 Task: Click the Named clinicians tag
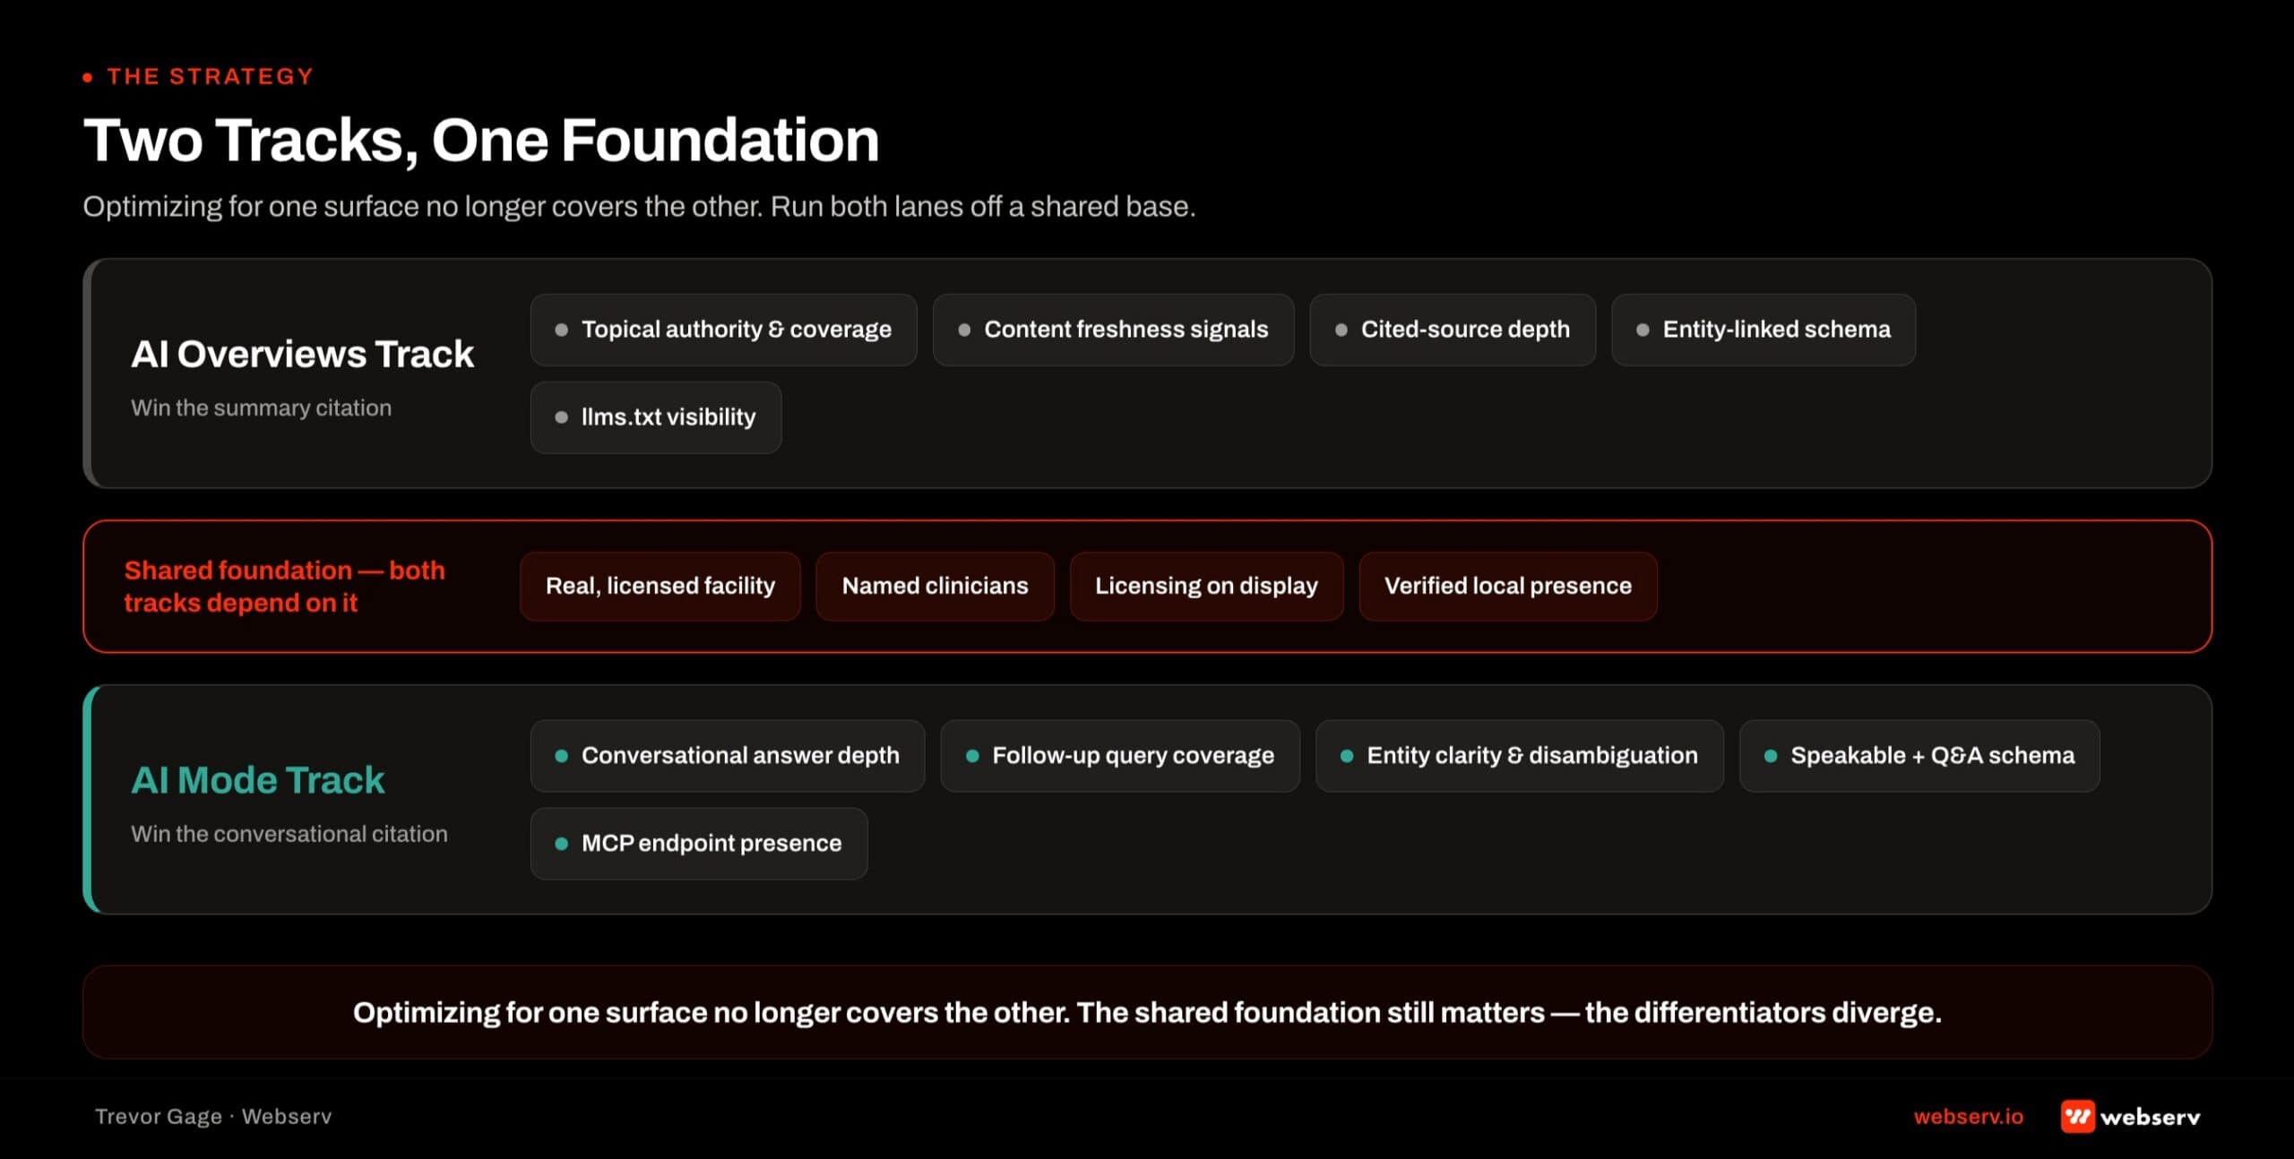pos(935,586)
